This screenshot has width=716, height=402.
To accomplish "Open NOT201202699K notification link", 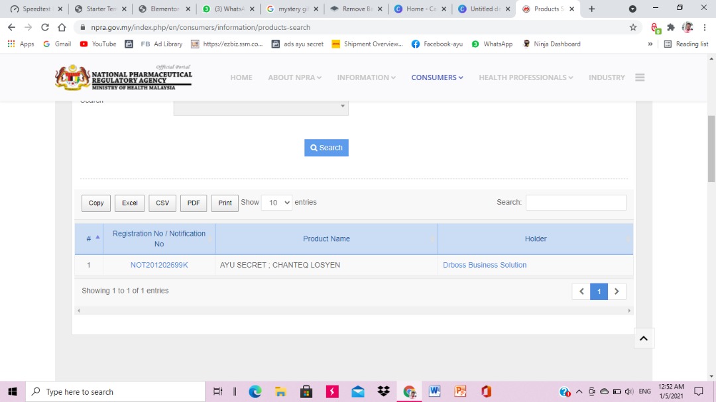I will click(x=159, y=265).
